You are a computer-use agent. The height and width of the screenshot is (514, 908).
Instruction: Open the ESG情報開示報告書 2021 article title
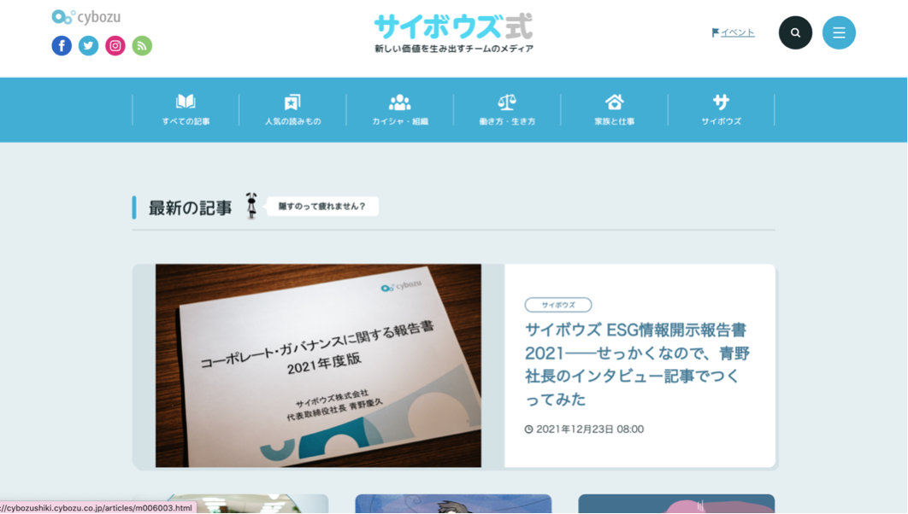coord(637,364)
